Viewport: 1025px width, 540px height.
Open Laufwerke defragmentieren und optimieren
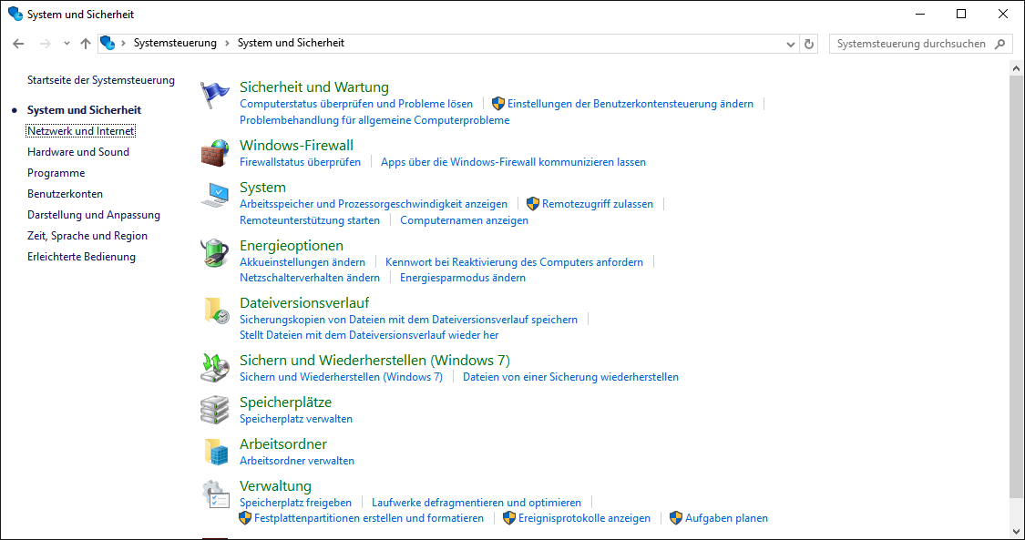click(x=477, y=502)
